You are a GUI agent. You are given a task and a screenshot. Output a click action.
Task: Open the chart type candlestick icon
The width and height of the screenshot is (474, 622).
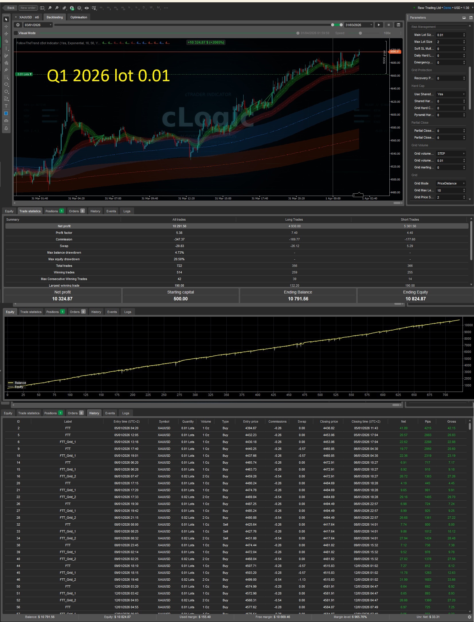coord(64,8)
